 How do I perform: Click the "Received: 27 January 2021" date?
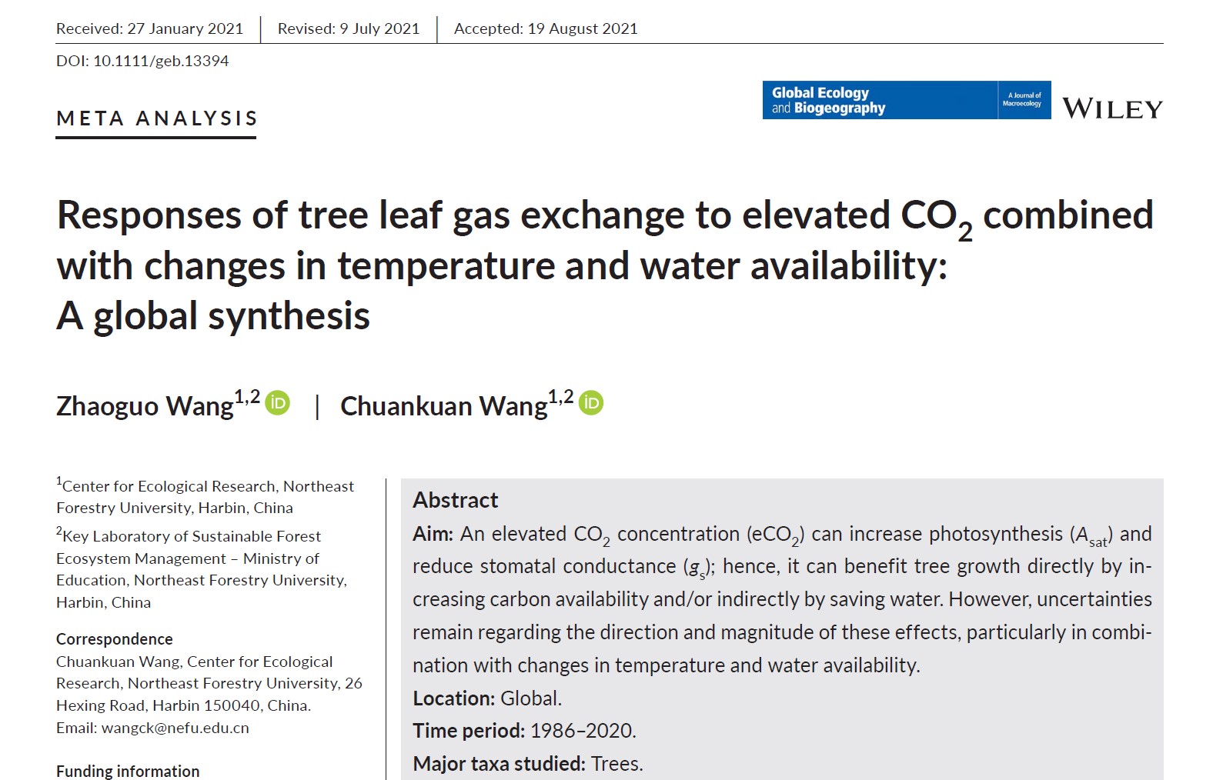point(149,28)
